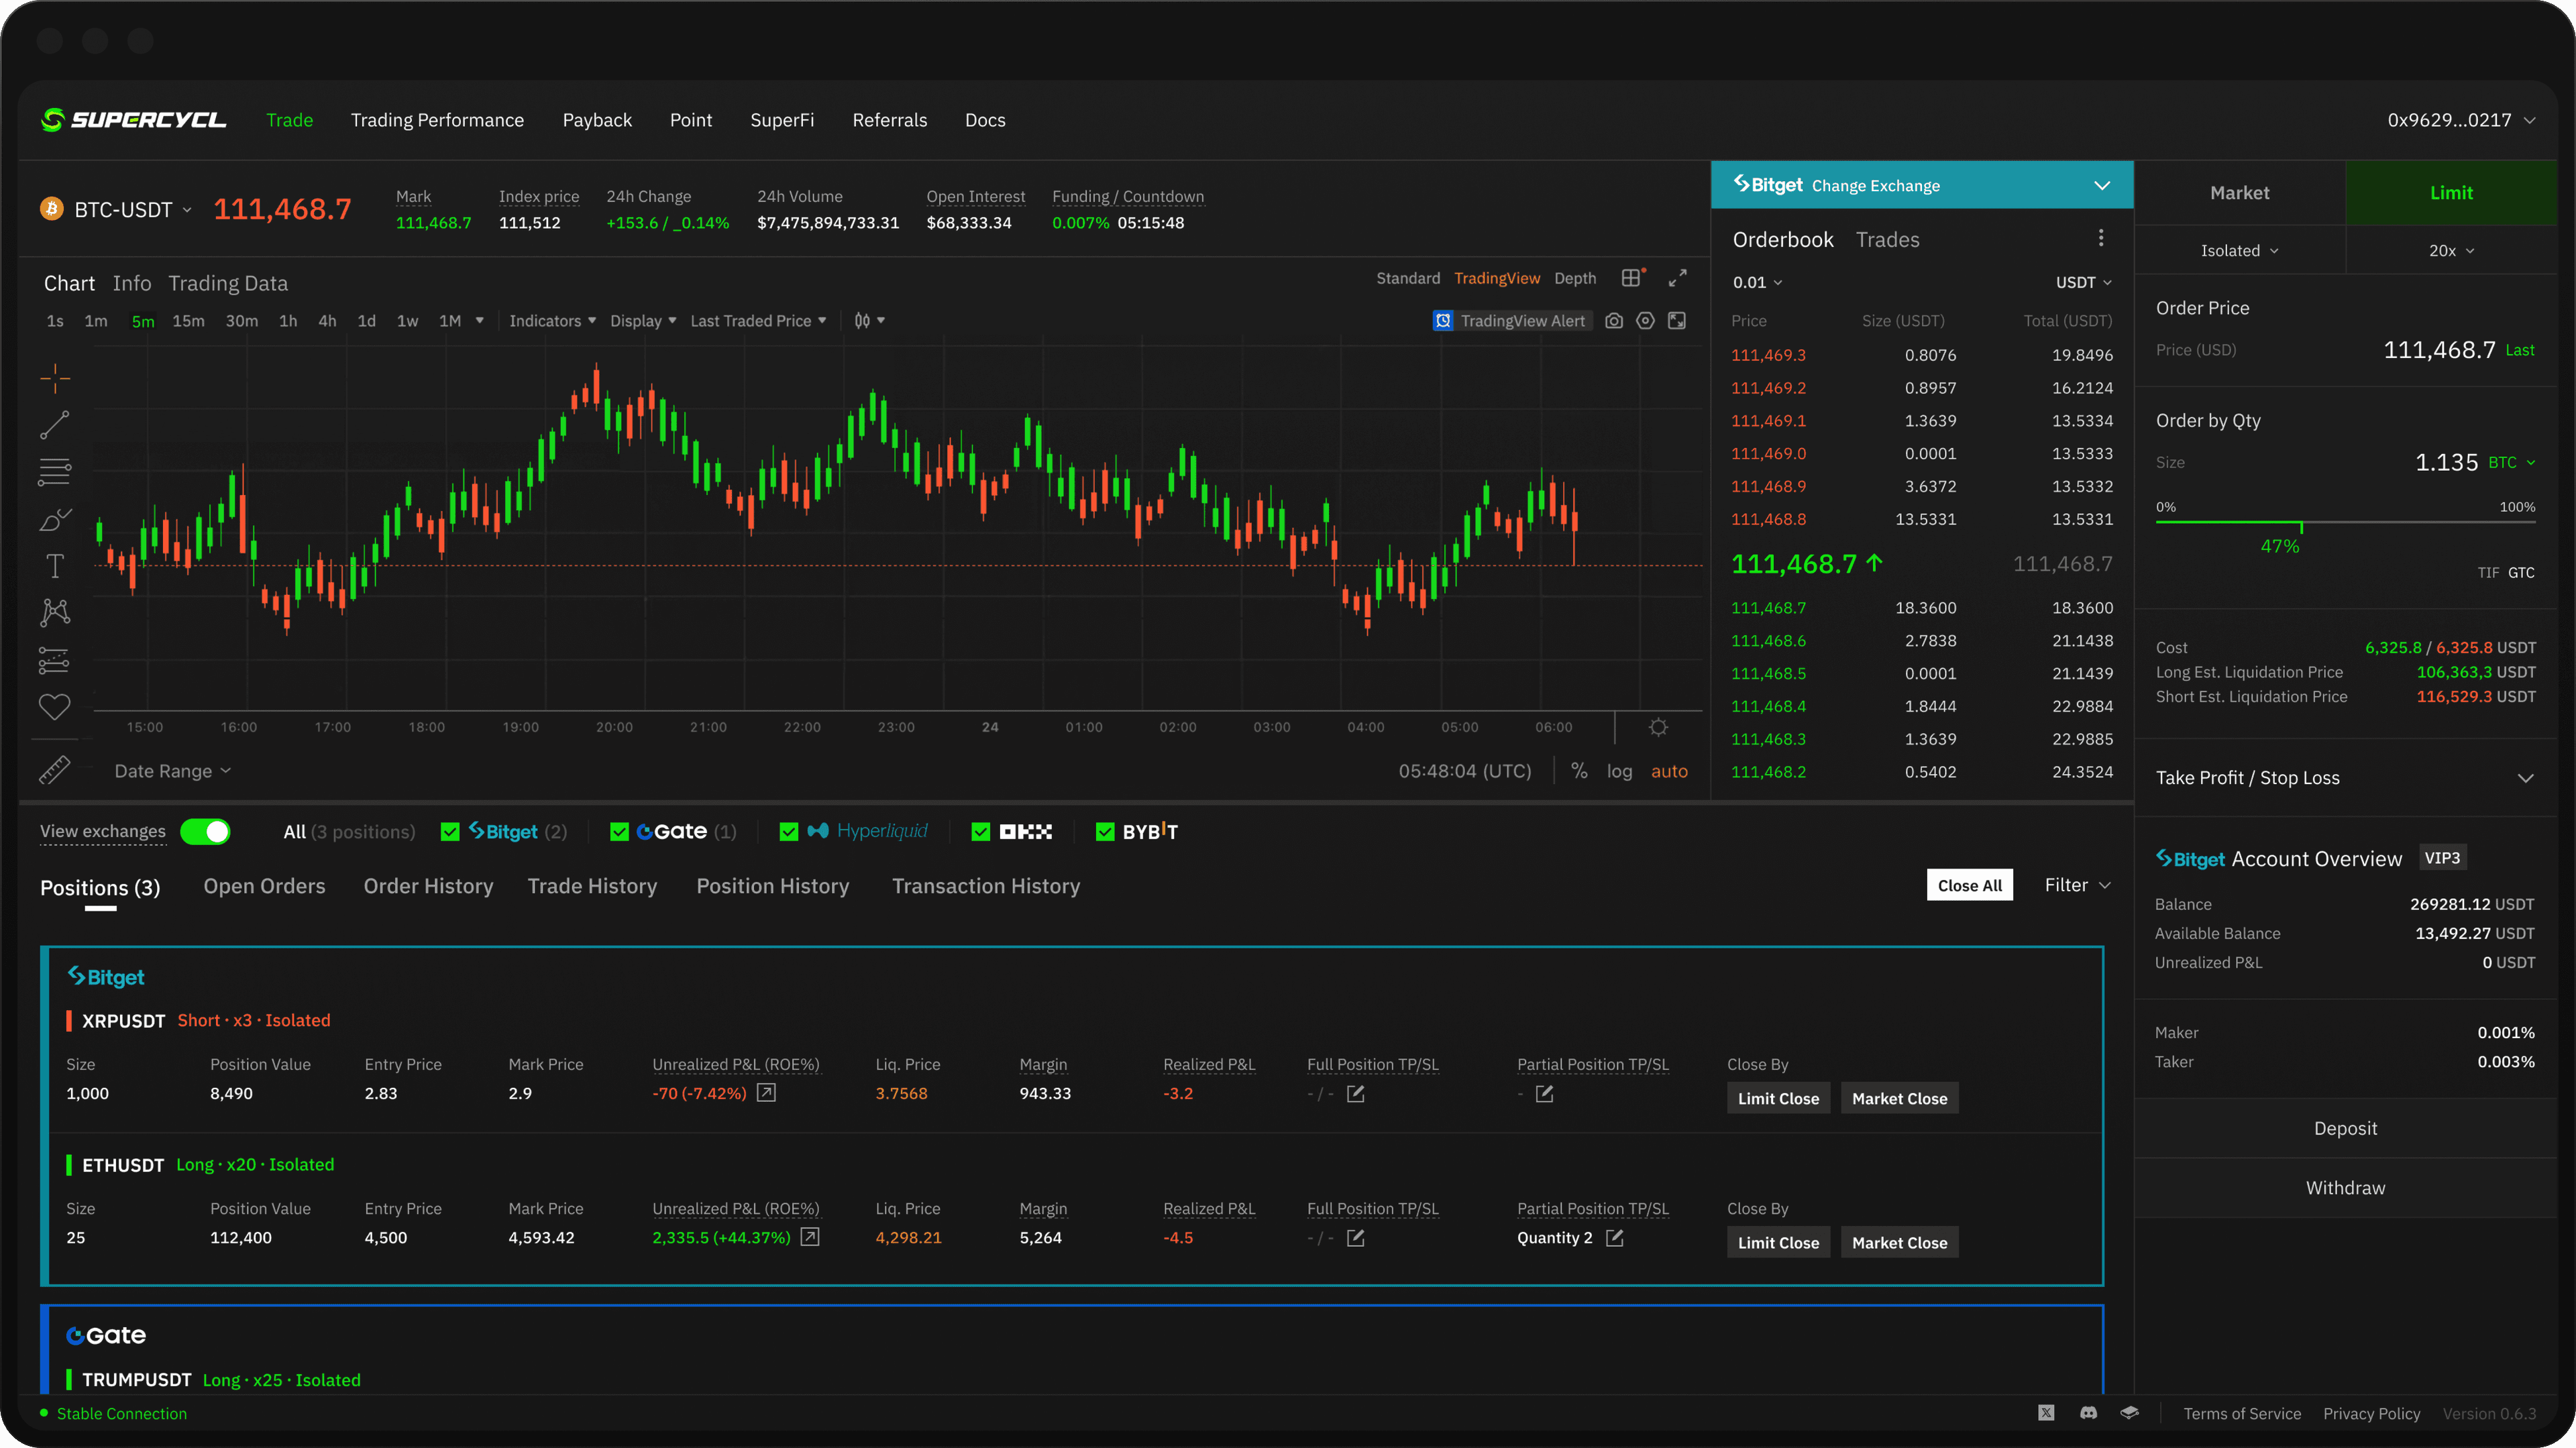Expand the chart with diagonal arrows icon
Screen dimensions: 2576x1448
pyautogui.click(x=1678, y=278)
